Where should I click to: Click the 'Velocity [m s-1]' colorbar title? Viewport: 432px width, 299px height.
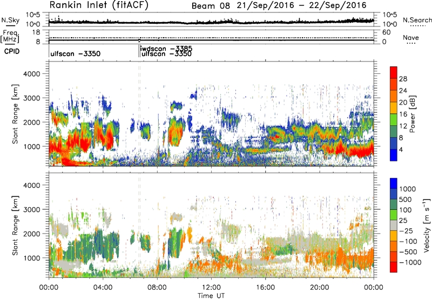(427, 225)
